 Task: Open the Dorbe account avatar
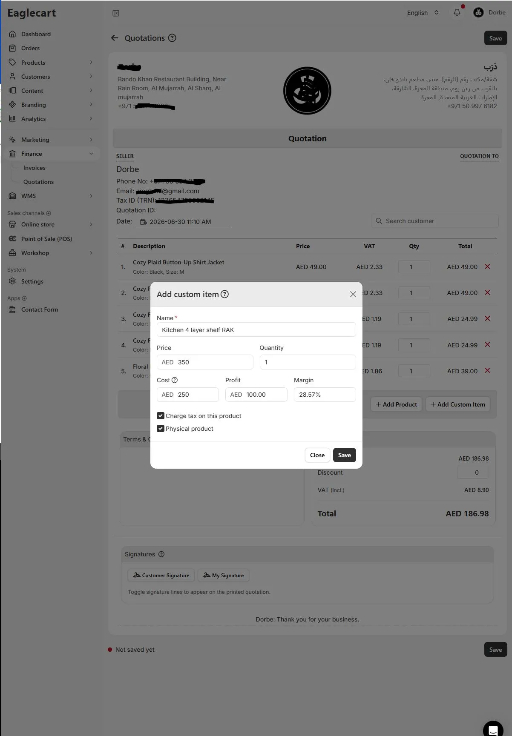coord(478,12)
